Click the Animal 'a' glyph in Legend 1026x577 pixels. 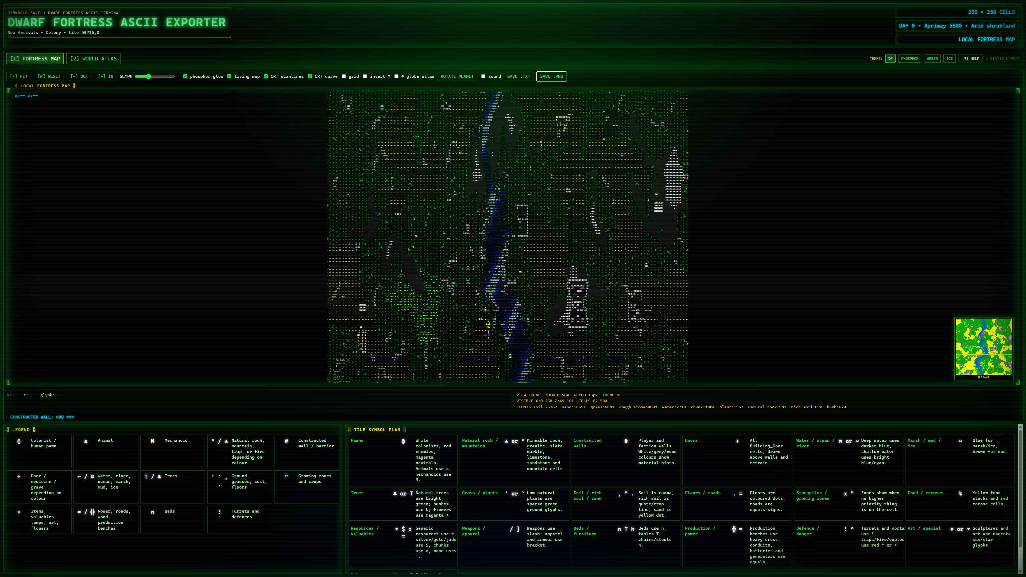86,441
